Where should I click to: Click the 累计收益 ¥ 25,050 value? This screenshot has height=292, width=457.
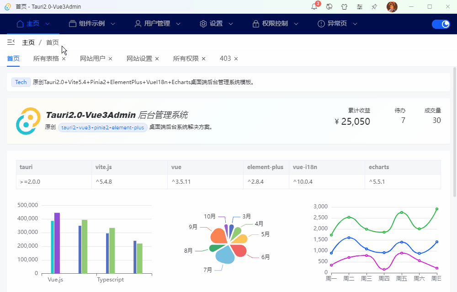pyautogui.click(x=352, y=121)
